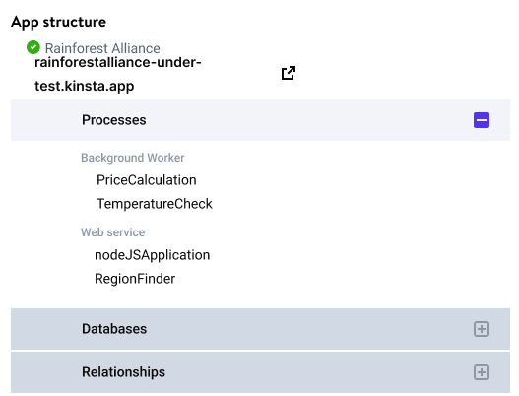The width and height of the screenshot is (519, 396).
Task: Open the app in external link icon
Action: coord(289,73)
